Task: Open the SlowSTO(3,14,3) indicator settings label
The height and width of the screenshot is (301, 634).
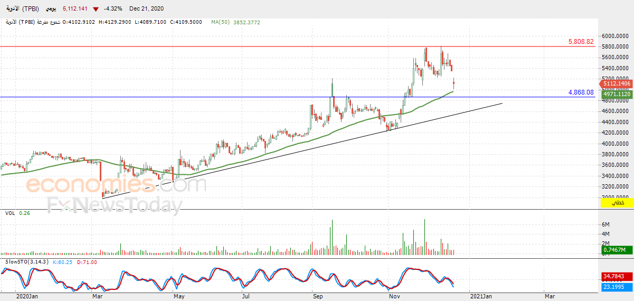Action: point(27,262)
